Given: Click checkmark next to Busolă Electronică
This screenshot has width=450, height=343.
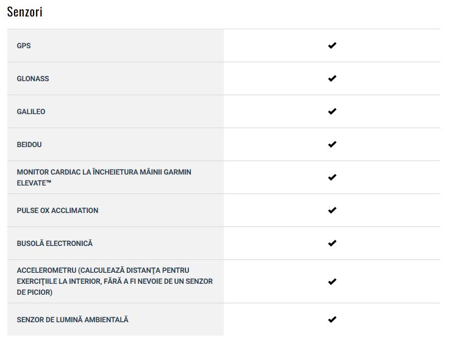Looking at the screenshot, I should 332,244.
